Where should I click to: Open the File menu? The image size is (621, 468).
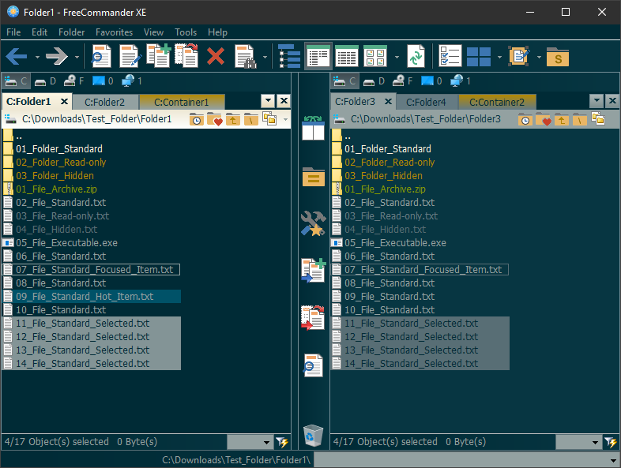(x=13, y=32)
